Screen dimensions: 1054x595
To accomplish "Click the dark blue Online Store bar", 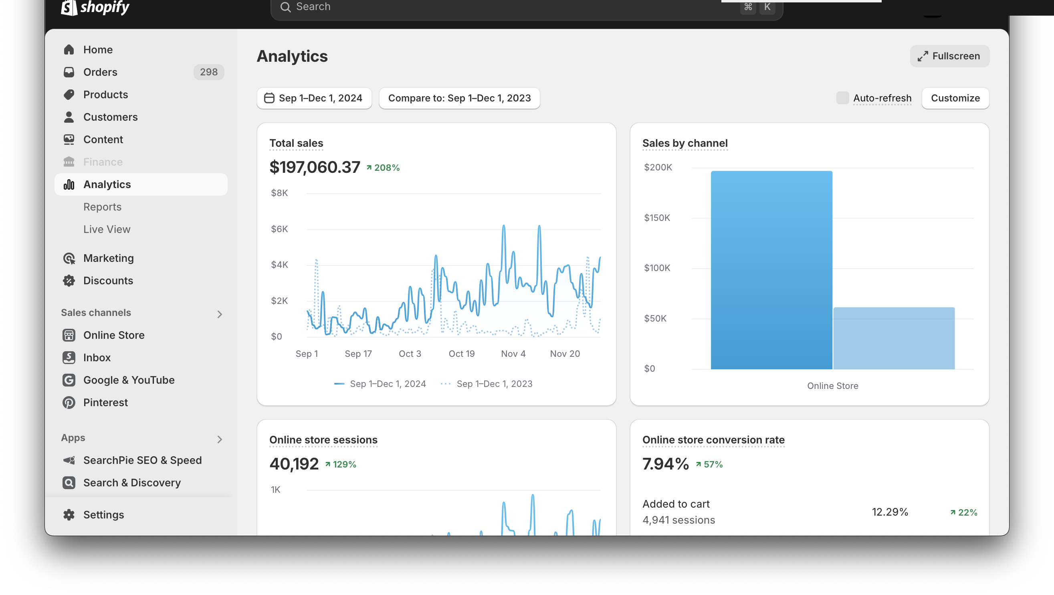I will click(771, 270).
